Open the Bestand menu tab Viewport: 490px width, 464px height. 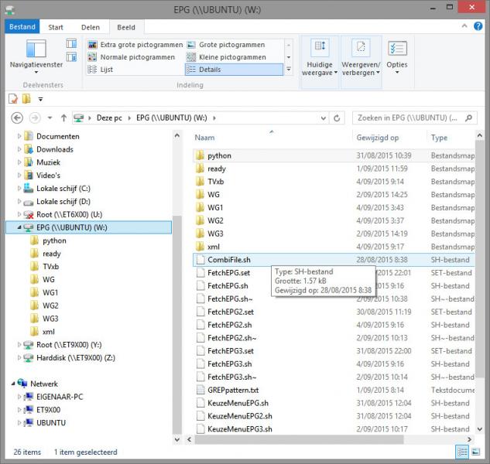tap(22, 27)
